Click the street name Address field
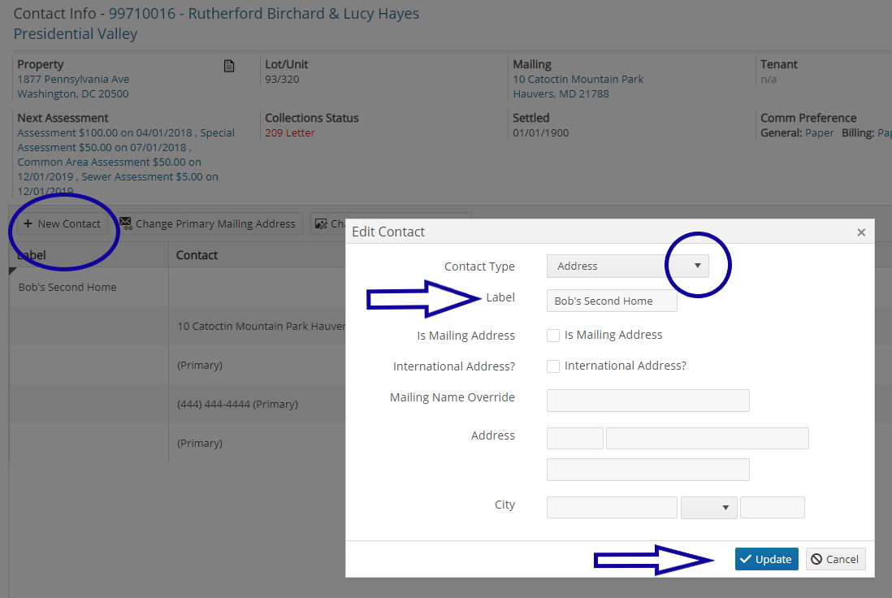 707,439
